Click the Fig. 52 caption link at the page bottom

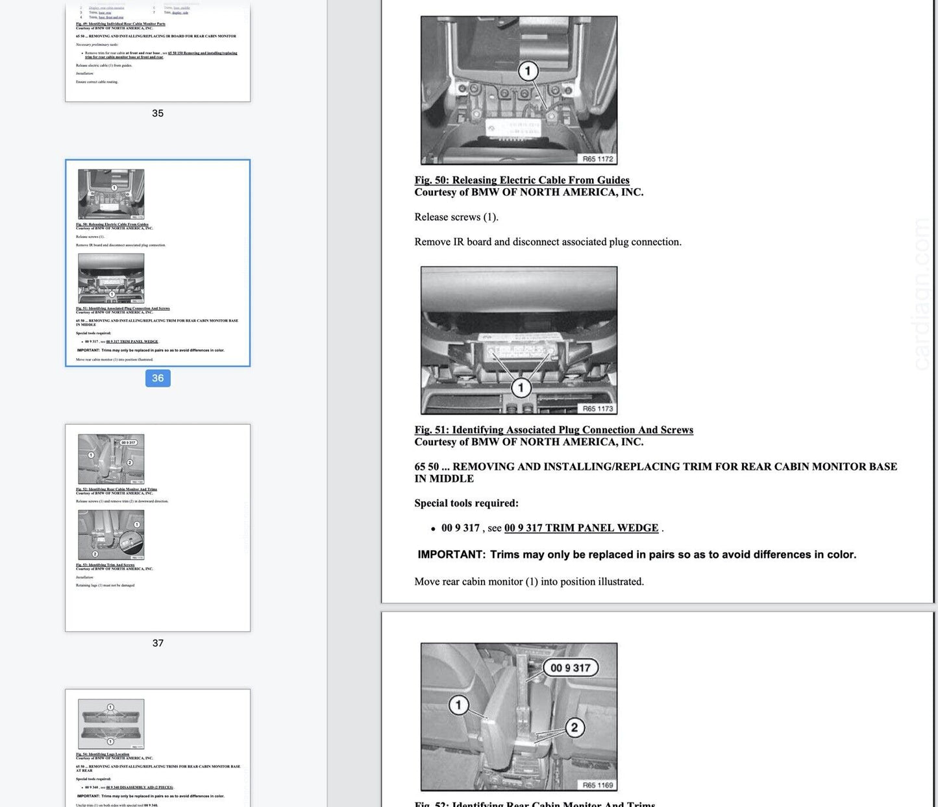(534, 804)
